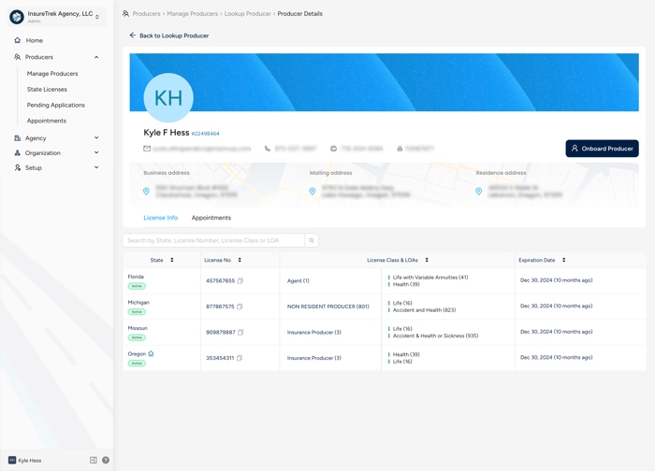Switch to License Info tab
Screen dimensions: 655x471
coord(160,218)
